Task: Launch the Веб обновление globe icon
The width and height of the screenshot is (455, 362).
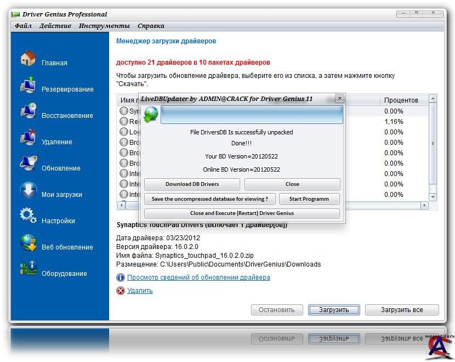Action: (x=28, y=243)
